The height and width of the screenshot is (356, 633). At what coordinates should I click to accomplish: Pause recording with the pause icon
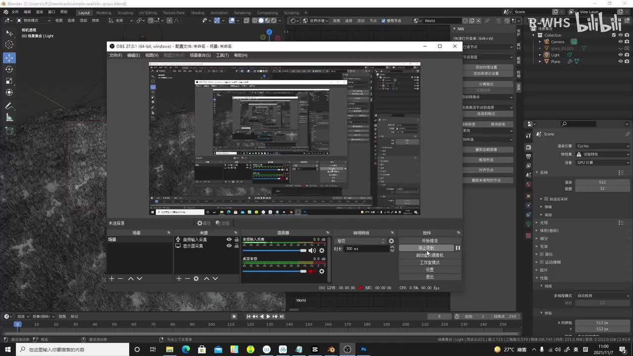[457, 248]
